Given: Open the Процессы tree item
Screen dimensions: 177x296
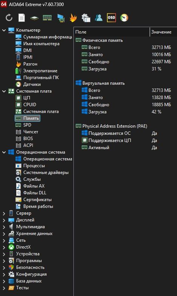Looking at the screenshot, I should tap(30, 166).
